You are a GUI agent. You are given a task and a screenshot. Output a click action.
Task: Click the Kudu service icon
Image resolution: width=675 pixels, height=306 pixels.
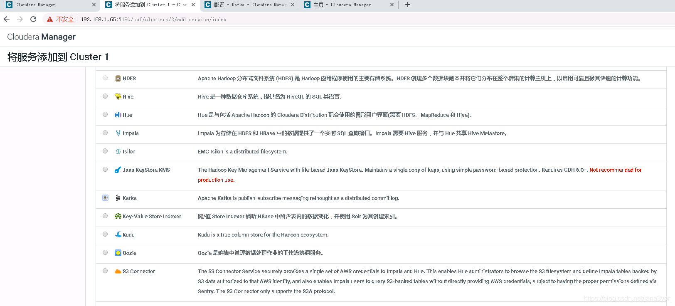coord(118,234)
